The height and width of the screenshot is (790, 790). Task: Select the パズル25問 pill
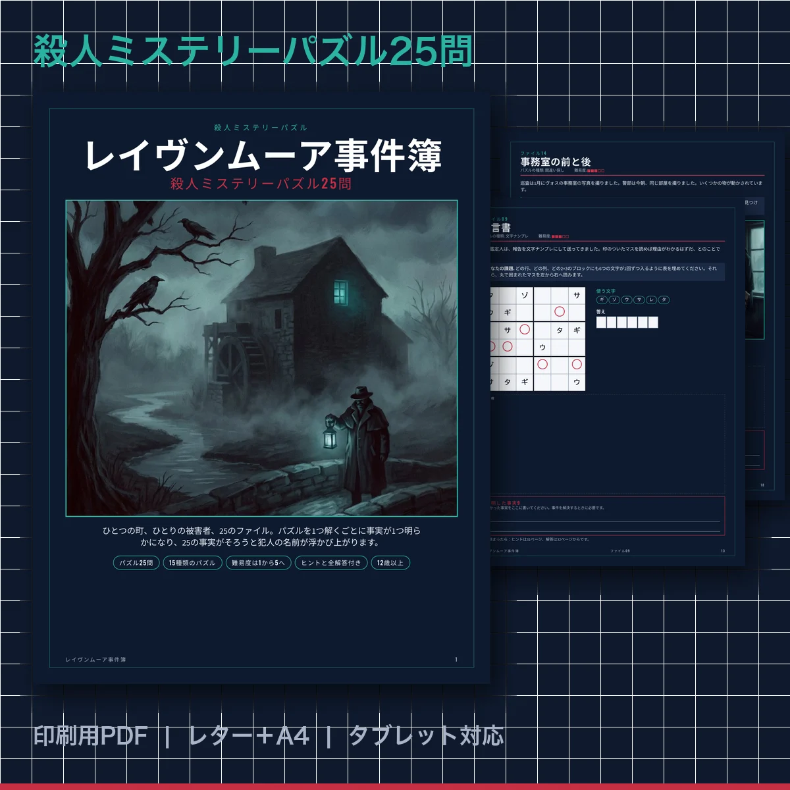(x=136, y=563)
